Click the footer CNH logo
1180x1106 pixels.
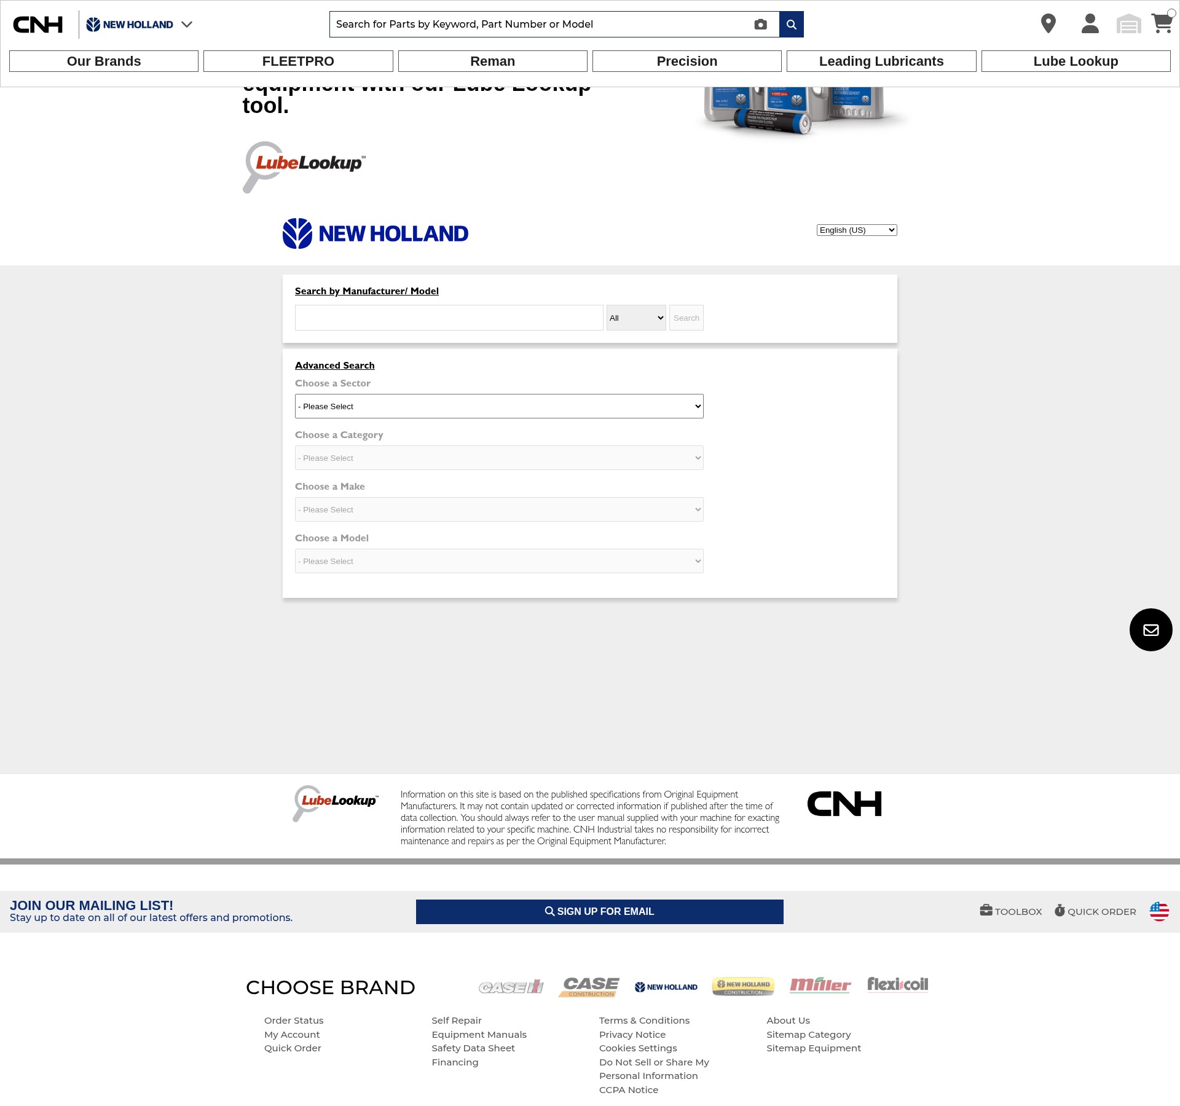[844, 804]
